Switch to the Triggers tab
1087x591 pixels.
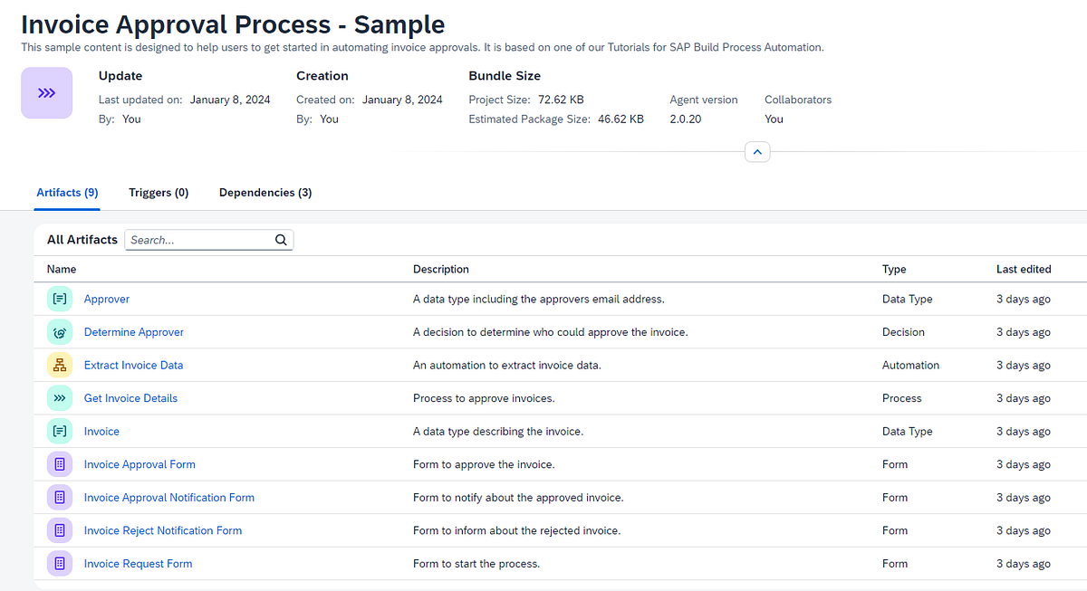(x=159, y=192)
